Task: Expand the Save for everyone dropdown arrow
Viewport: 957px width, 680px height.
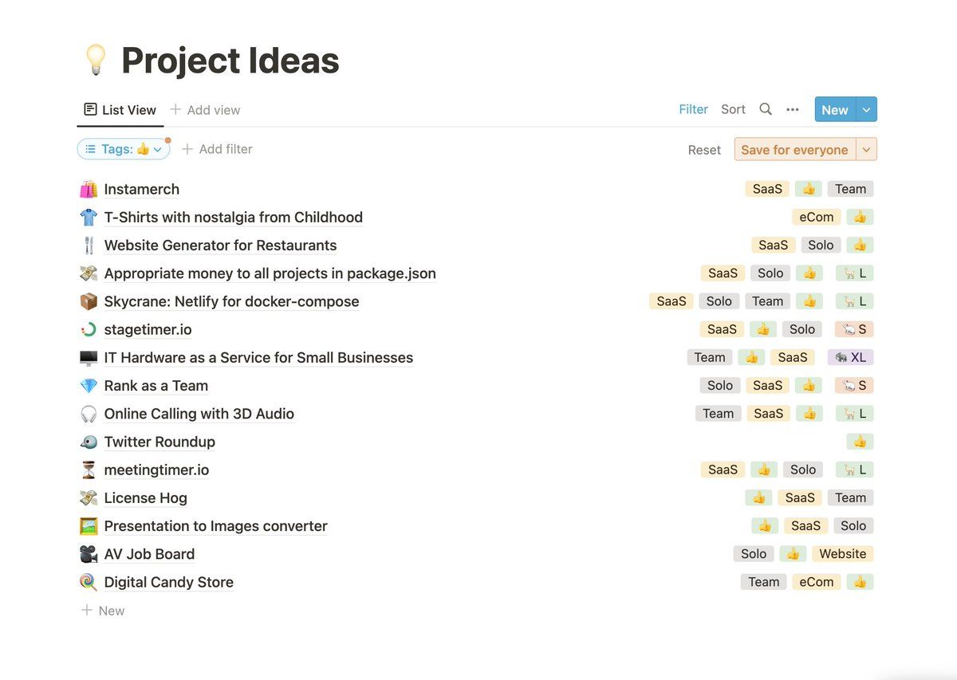Action: (867, 149)
